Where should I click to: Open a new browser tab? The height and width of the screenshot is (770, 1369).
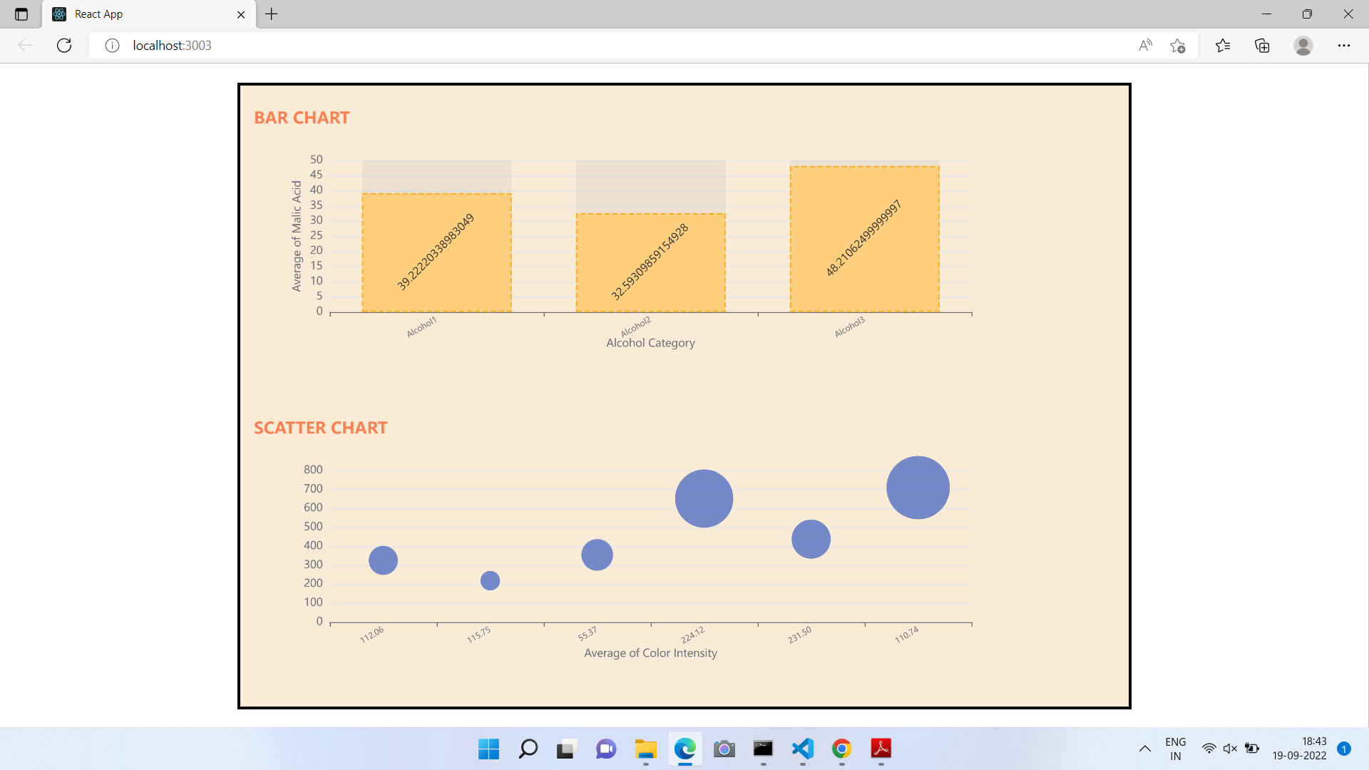click(x=272, y=14)
